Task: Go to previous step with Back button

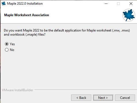Action: (81, 98)
